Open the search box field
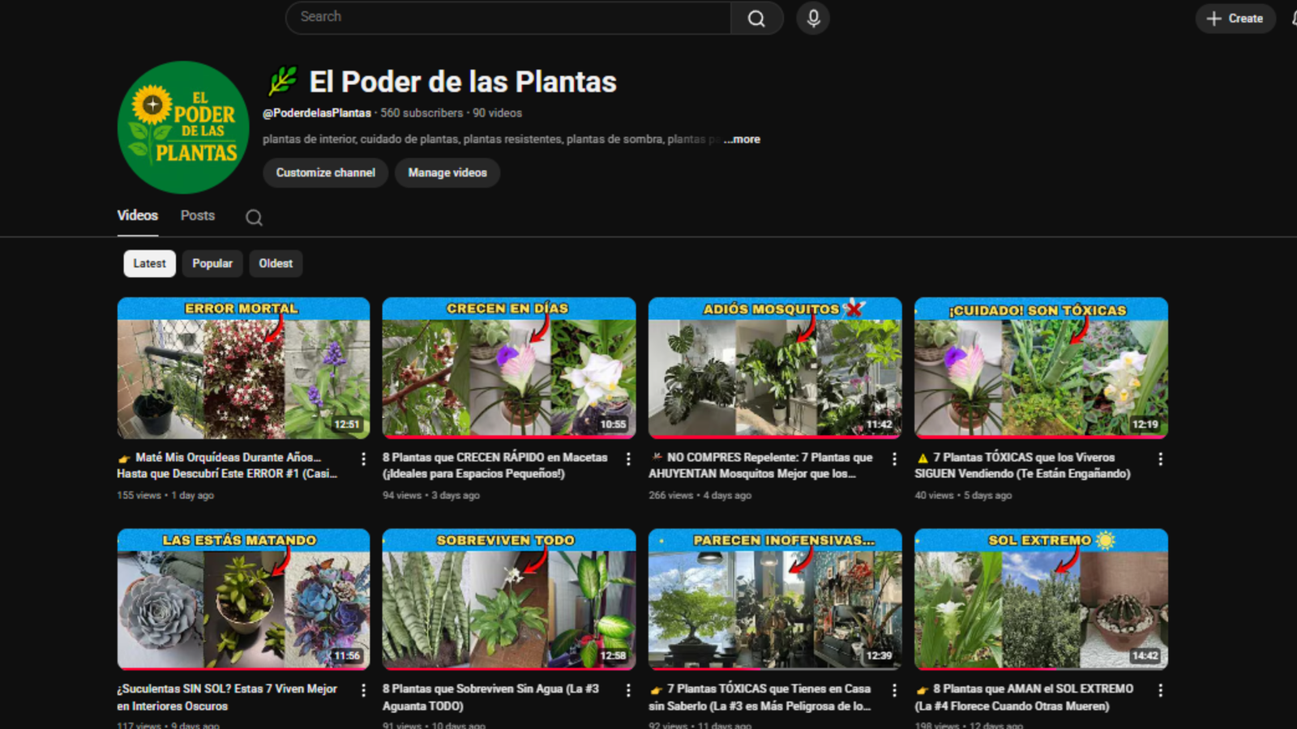This screenshot has width=1297, height=729. tap(508, 18)
